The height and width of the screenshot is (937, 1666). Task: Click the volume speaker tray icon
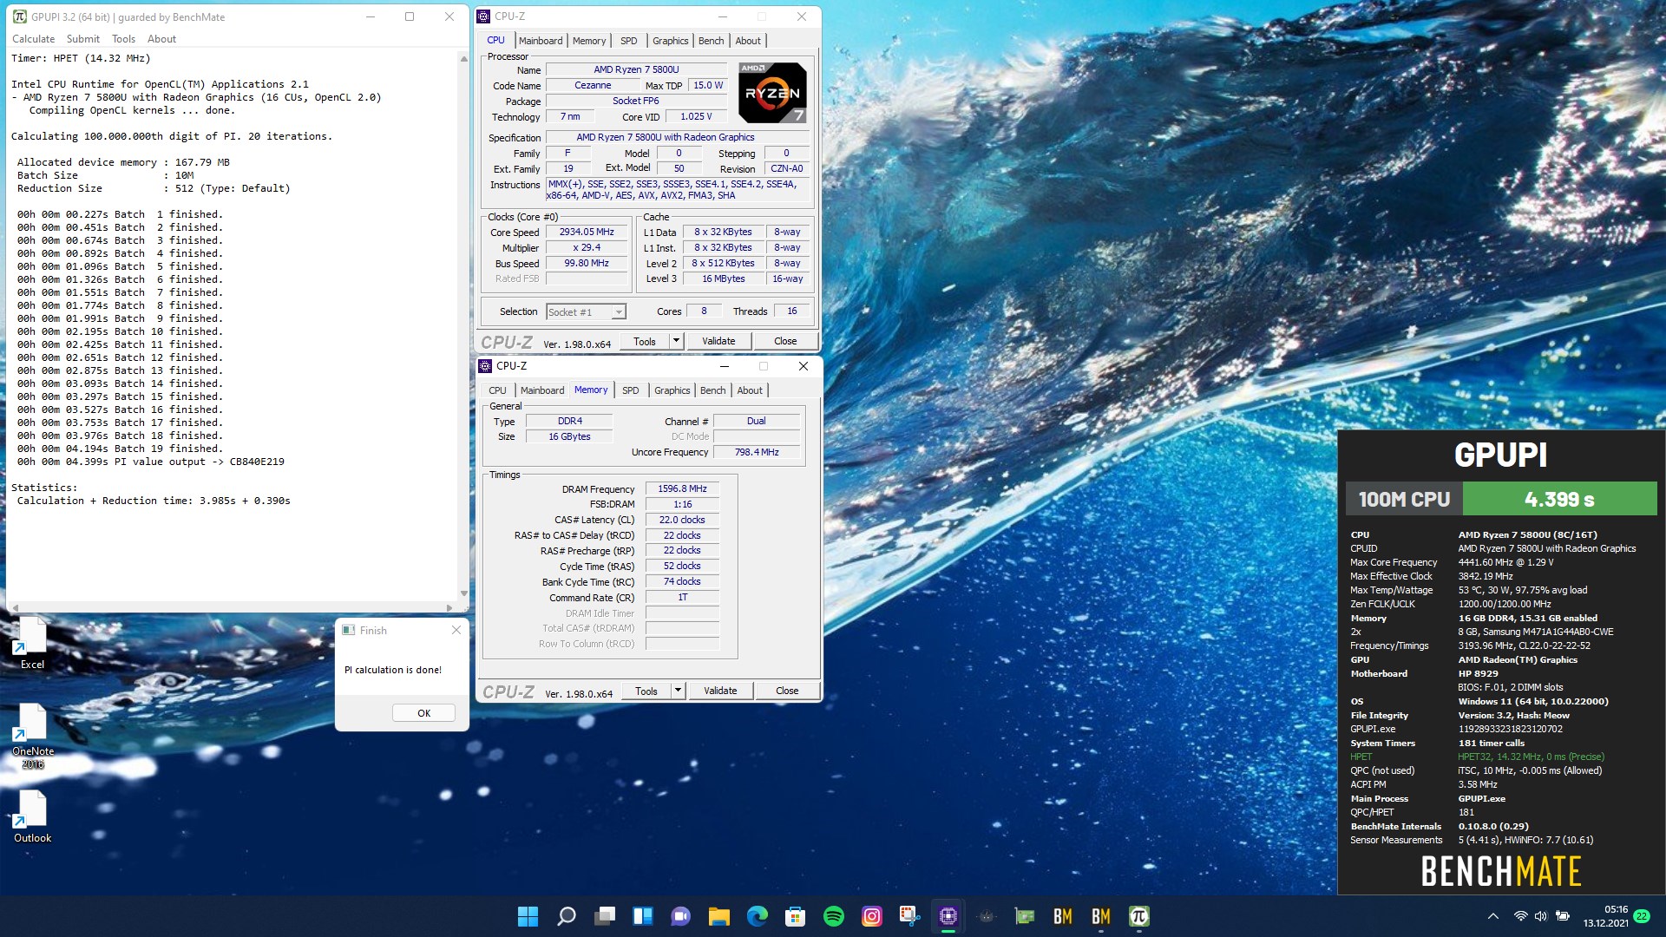click(x=1540, y=916)
